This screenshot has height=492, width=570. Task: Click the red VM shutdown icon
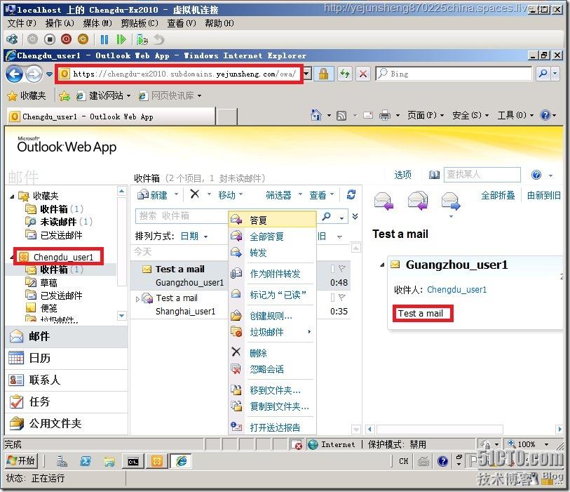[67, 39]
